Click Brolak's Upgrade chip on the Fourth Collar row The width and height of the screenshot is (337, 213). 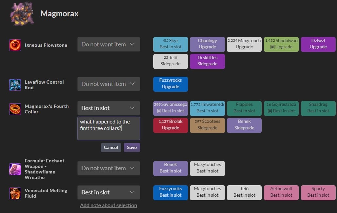(x=170, y=125)
